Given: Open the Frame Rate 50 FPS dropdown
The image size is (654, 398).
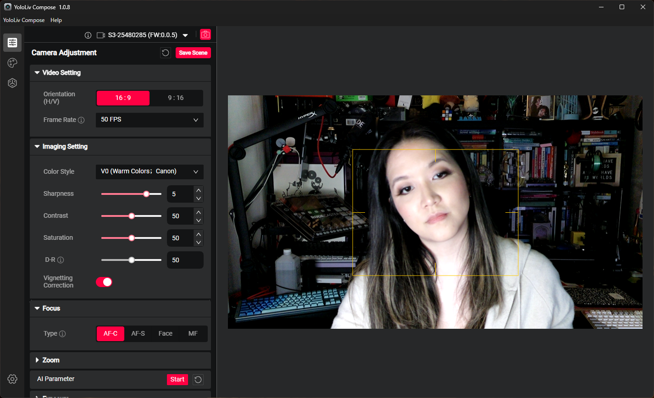Looking at the screenshot, I should pos(150,120).
